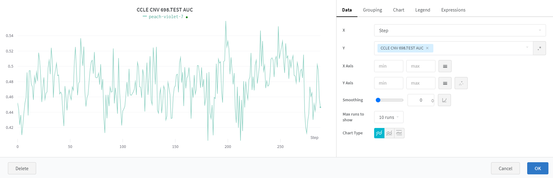Expand the Y metric selector dropdown

click(527, 47)
